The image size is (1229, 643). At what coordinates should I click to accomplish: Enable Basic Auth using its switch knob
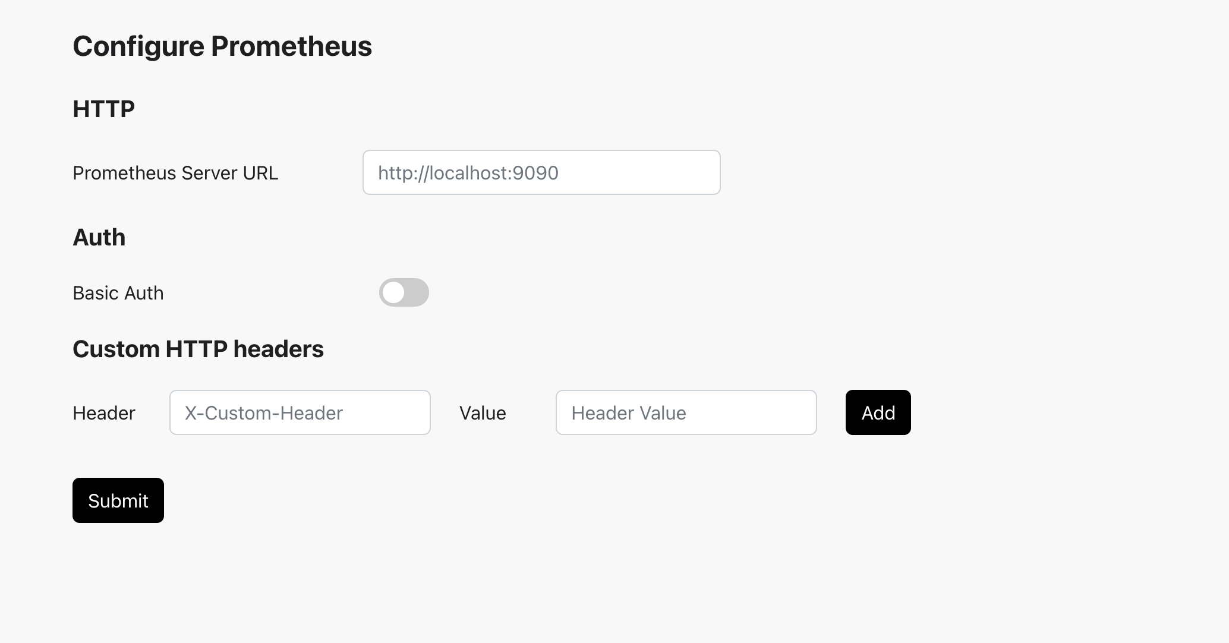(x=393, y=292)
